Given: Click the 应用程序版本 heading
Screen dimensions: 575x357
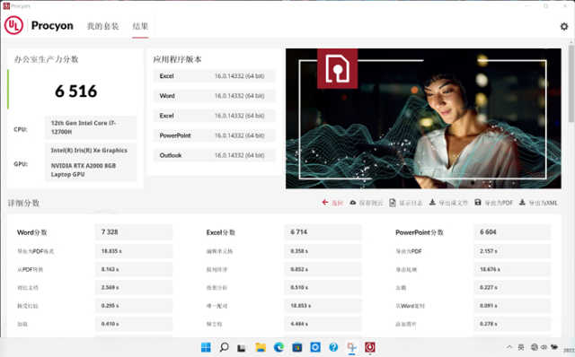Looking at the screenshot, I should [177, 59].
